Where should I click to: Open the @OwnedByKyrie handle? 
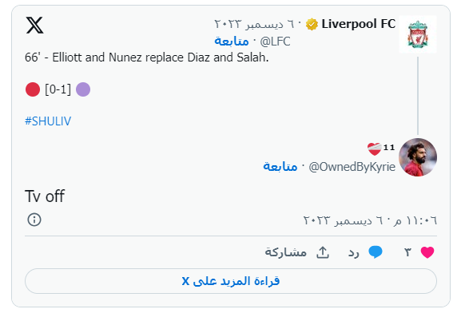pyautogui.click(x=352, y=167)
